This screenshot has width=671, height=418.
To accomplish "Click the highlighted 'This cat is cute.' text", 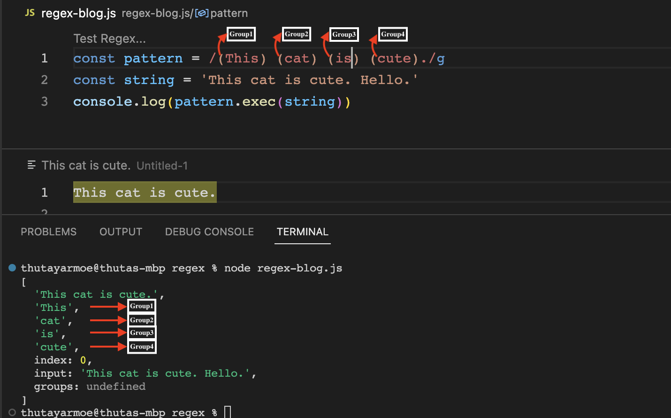I will coord(144,192).
